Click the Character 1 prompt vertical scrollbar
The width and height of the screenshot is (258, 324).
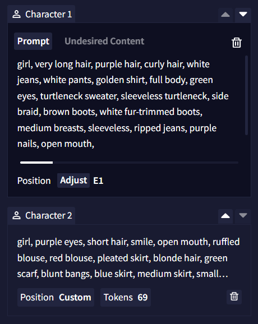(x=246, y=95)
